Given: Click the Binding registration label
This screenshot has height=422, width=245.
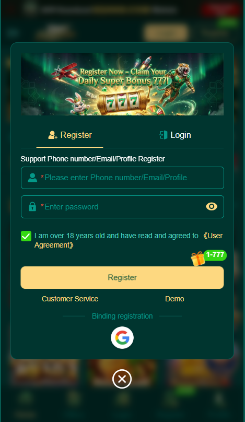Looking at the screenshot, I should point(122,316).
